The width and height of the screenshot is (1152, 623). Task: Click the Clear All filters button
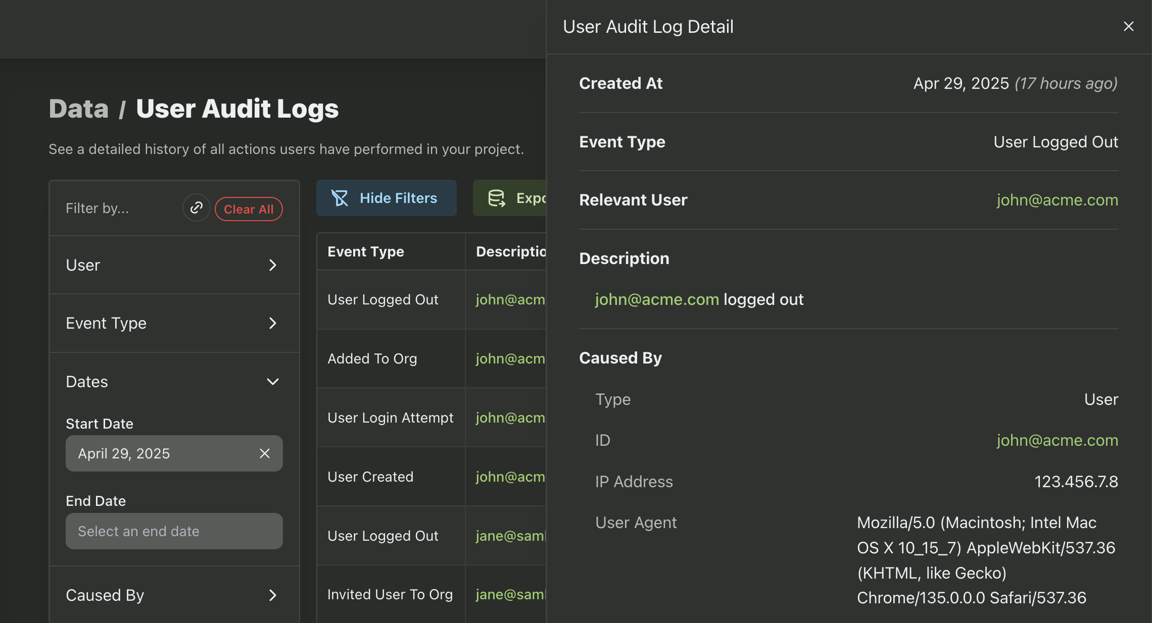tap(249, 209)
